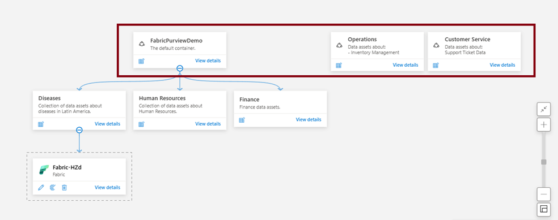View details of Customer Service collection
The image size is (558, 220).
(x=502, y=65)
